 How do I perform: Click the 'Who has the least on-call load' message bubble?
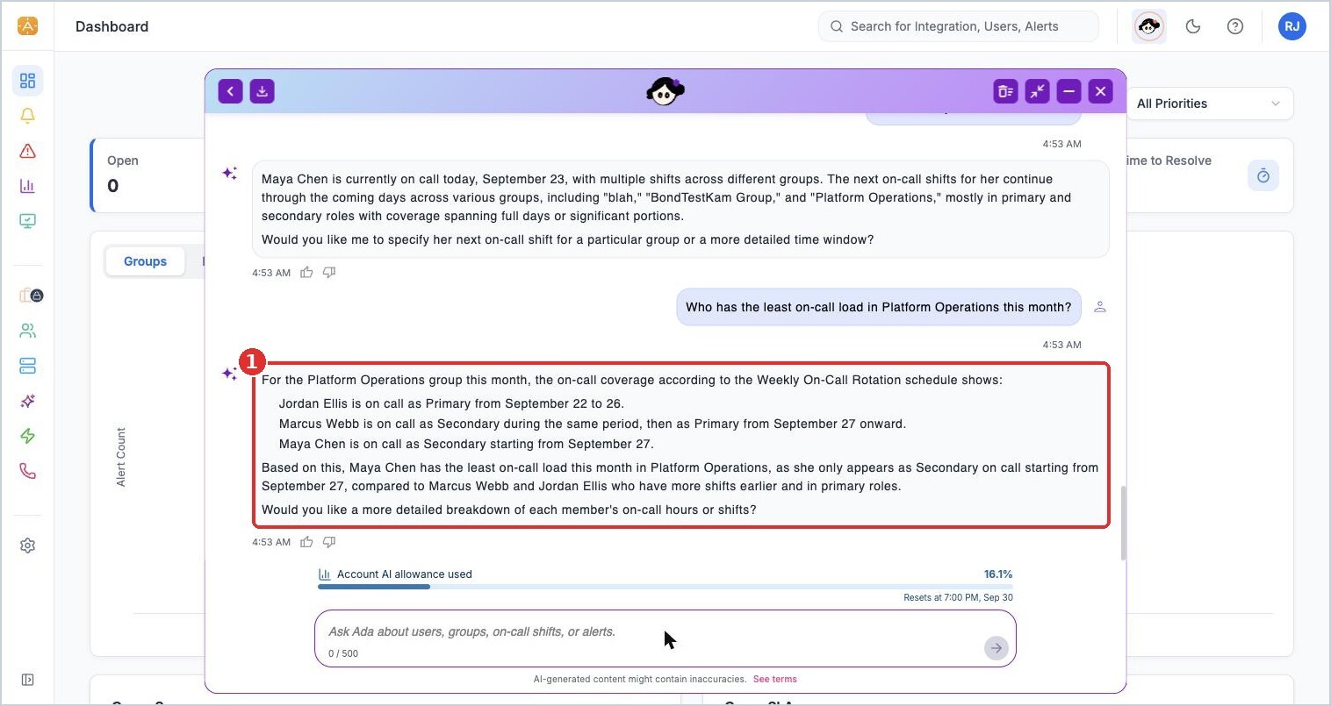(878, 307)
